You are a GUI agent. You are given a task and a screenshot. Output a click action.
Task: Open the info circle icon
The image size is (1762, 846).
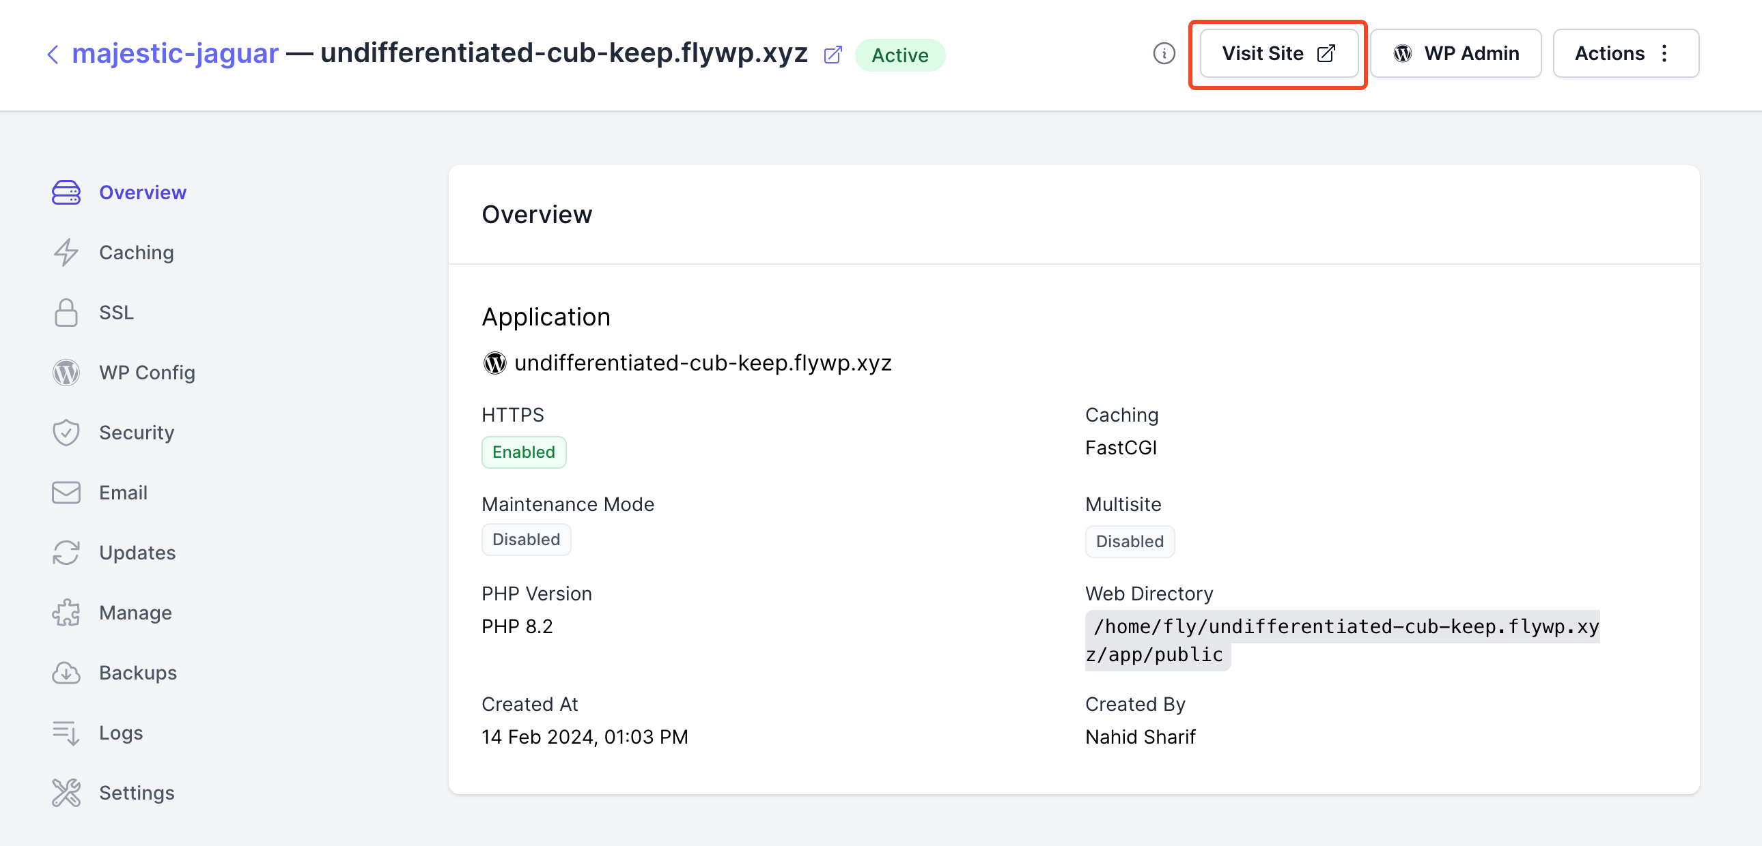[1163, 53]
